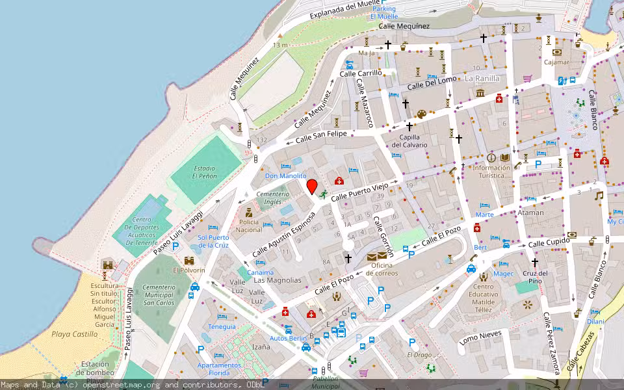
Task: Click the police station icon at Policía Nacional
Action: pos(249,212)
